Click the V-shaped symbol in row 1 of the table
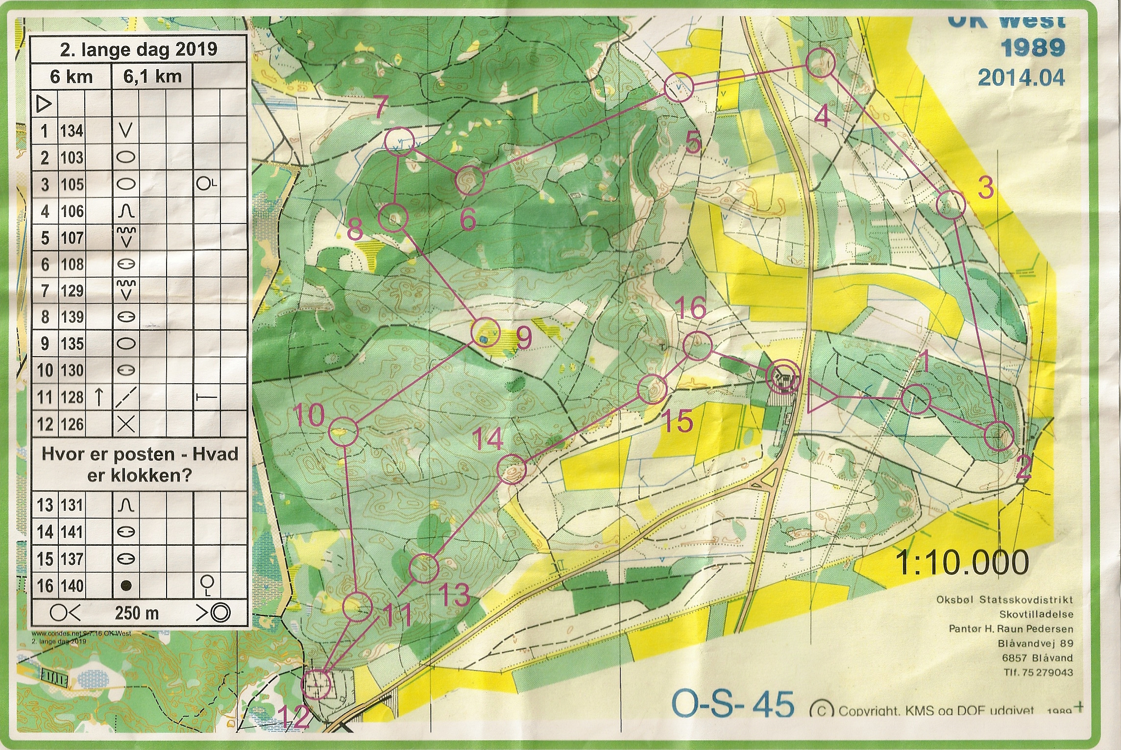 point(126,130)
